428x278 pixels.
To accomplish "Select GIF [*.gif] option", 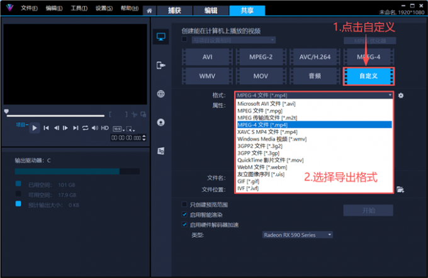I will coord(314,181).
